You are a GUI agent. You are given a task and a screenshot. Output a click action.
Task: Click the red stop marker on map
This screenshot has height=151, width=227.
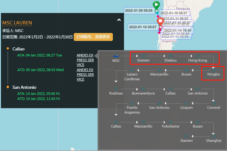(161, 22)
